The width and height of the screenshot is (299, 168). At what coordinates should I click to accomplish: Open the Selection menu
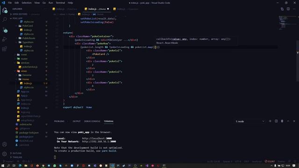27,3
